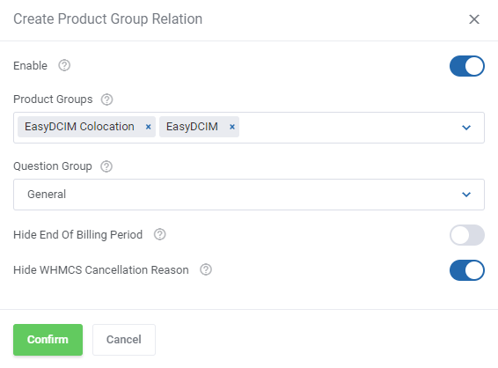Click the Hide End Of Billing Period label

click(77, 235)
